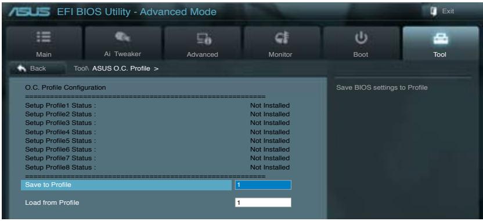Click the Tool\ breadcrumb

(x=81, y=68)
